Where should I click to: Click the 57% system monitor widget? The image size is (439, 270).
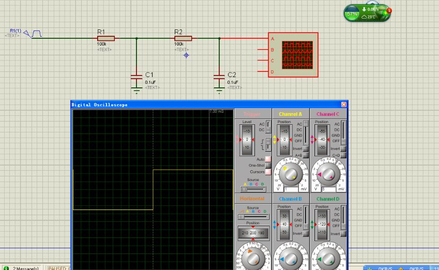(352, 14)
